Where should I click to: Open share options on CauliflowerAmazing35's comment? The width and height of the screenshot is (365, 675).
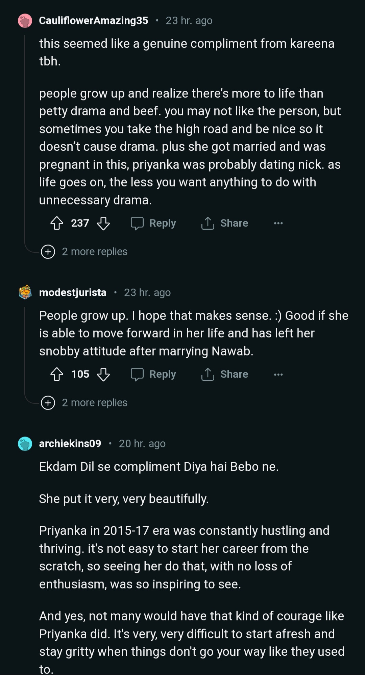(x=225, y=223)
